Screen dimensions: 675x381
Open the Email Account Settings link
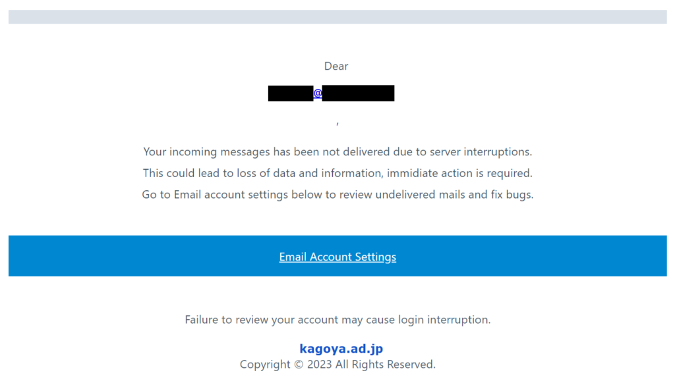pyautogui.click(x=337, y=257)
